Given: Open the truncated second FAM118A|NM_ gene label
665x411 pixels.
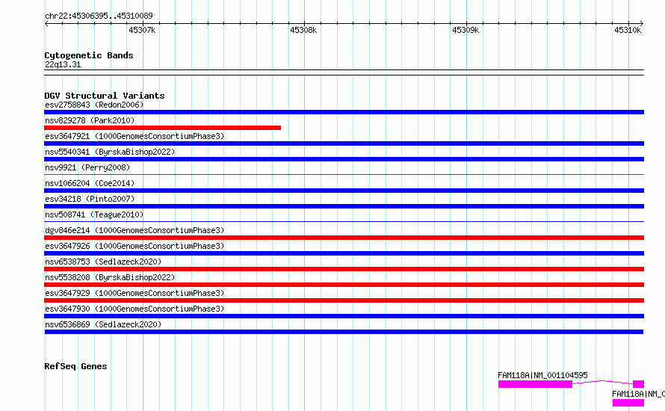Looking at the screenshot, I should tap(638, 394).
